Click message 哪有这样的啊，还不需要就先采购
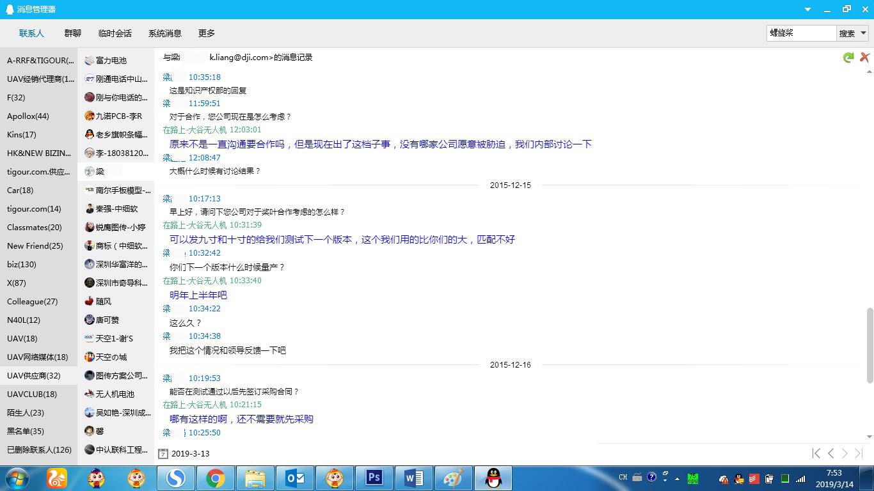The width and height of the screenshot is (874, 491). [x=241, y=419]
